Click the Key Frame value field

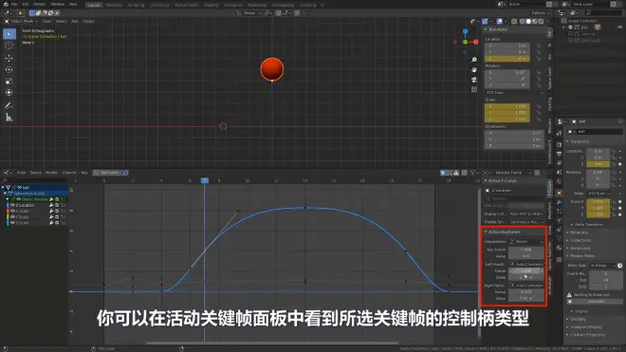pos(526,250)
